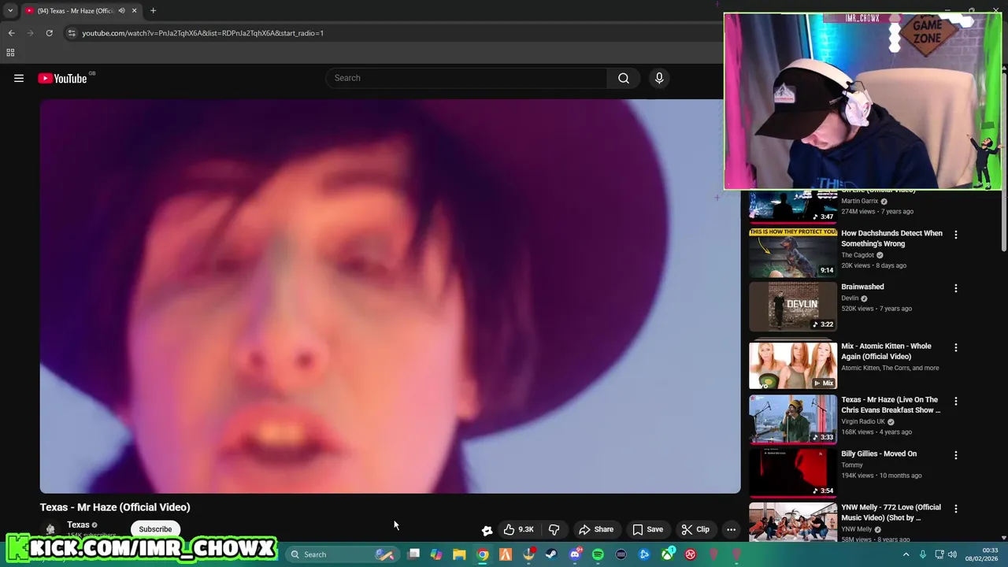Open options for Dachshunds video

click(956, 235)
